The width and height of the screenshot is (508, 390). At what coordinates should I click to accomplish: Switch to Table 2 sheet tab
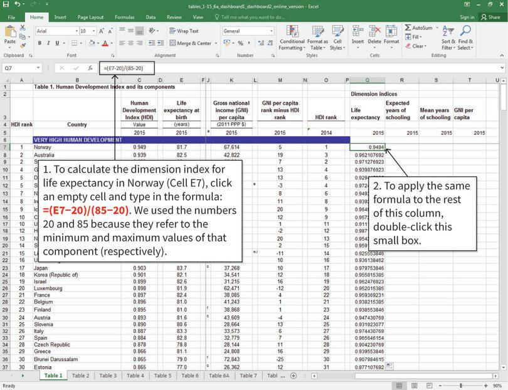80,376
